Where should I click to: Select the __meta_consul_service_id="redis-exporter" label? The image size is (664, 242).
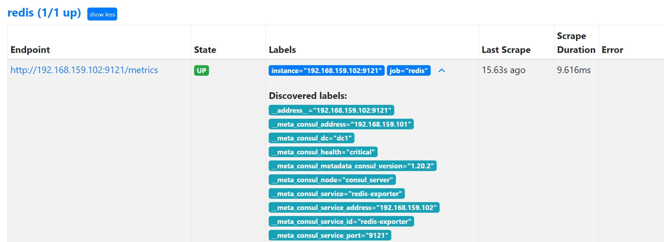(x=341, y=221)
